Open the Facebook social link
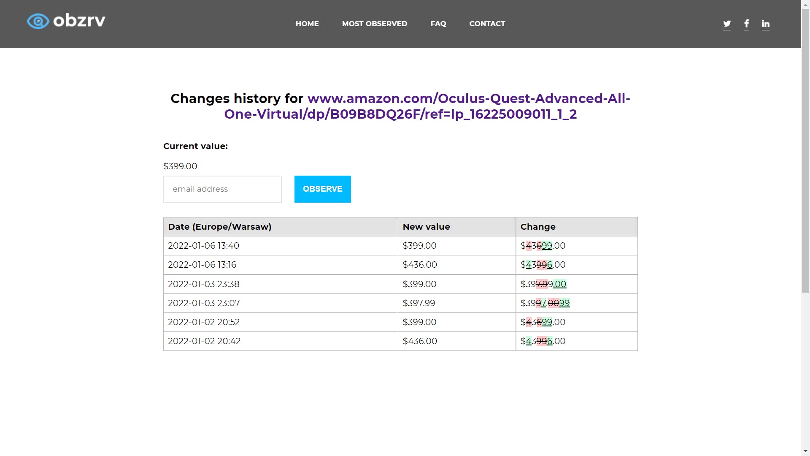This screenshot has width=810, height=456. point(747,24)
